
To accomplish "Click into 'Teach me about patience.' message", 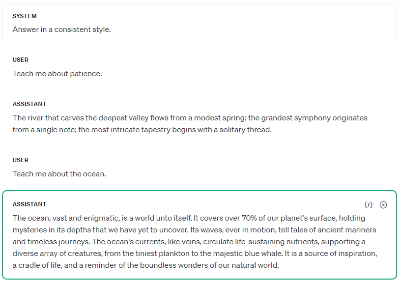I will point(57,74).
